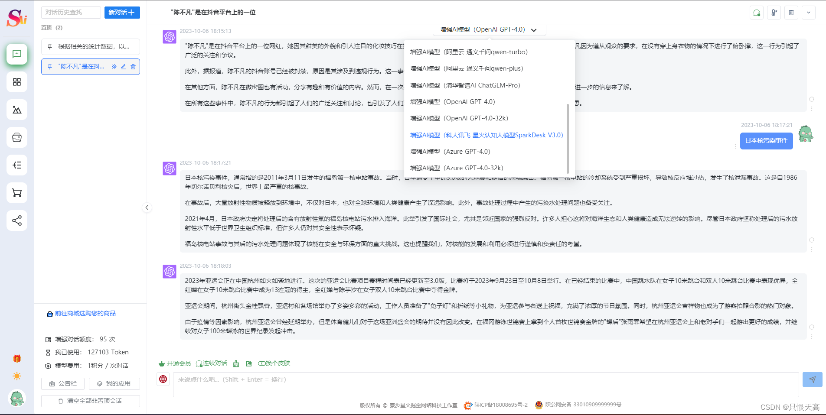Click the first reply's purple GPT avatar
The width and height of the screenshot is (826, 415).
[170, 37]
